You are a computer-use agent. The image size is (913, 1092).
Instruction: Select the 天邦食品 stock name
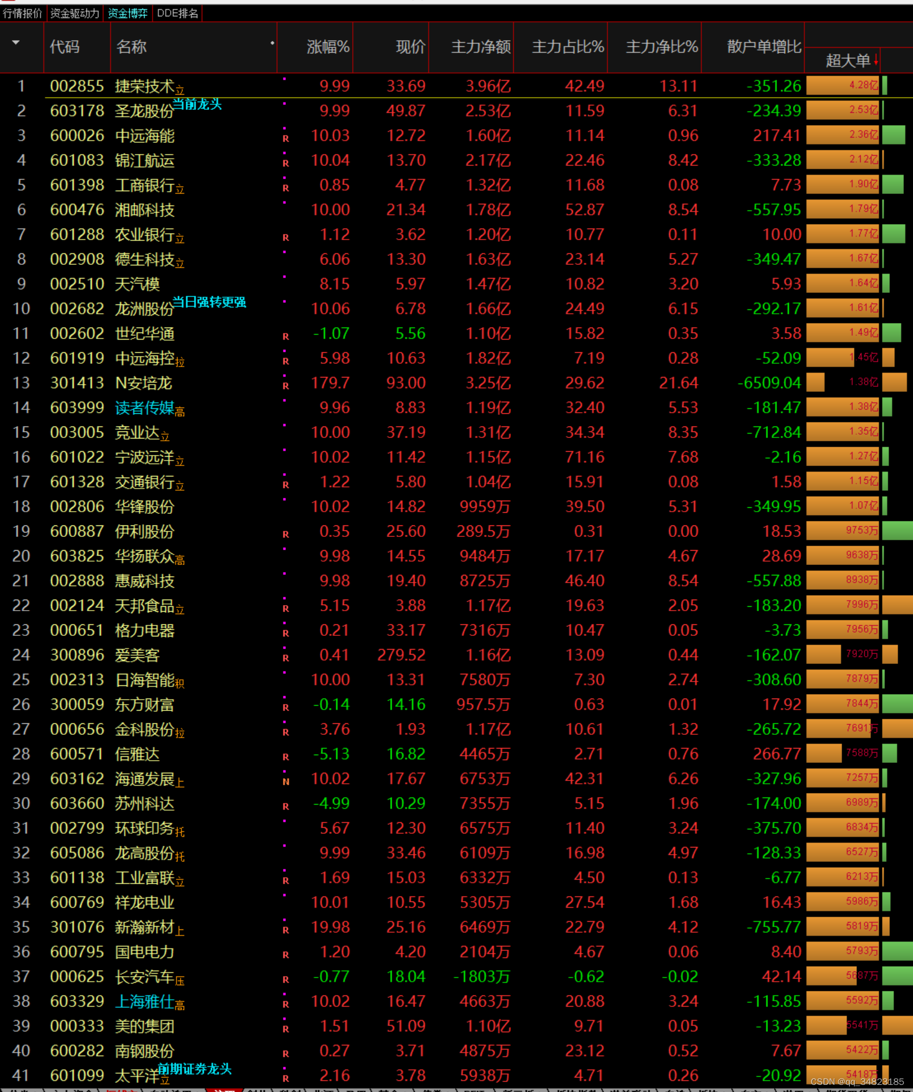tap(144, 606)
